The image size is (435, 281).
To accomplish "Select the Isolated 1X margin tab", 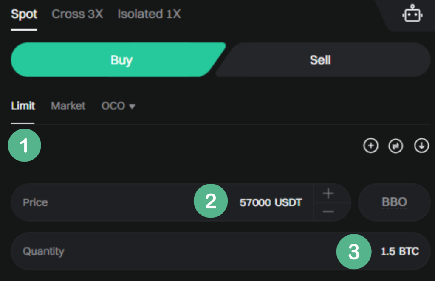I will pyautogui.click(x=149, y=14).
